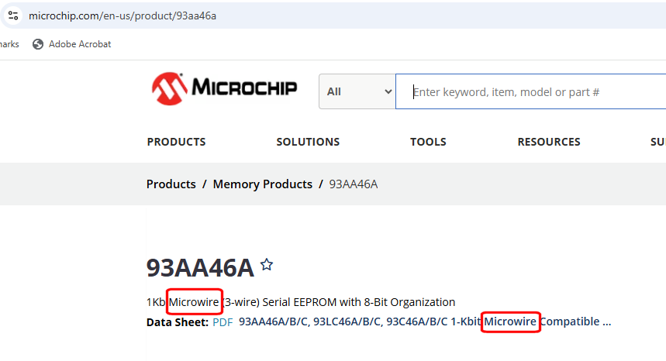Open the TOOLS navigation menu

[428, 142]
